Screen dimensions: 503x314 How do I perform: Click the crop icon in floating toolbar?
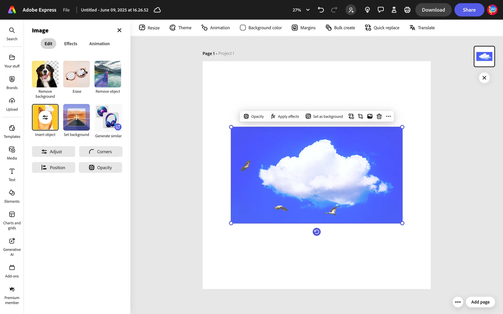(x=360, y=116)
